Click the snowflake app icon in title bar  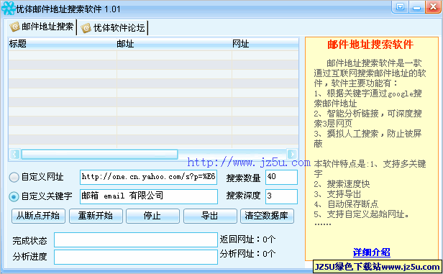[x=8, y=9]
